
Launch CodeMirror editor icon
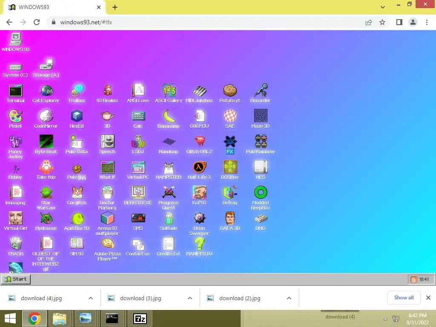46,119
